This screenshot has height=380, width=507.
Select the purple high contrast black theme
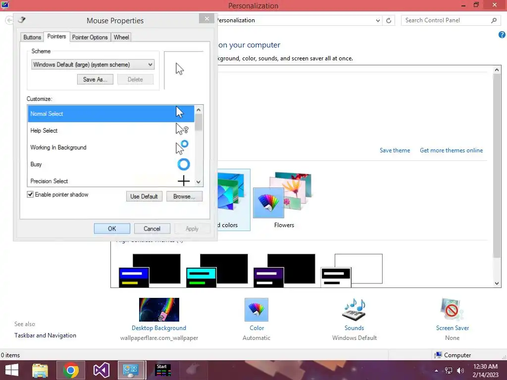click(284, 271)
